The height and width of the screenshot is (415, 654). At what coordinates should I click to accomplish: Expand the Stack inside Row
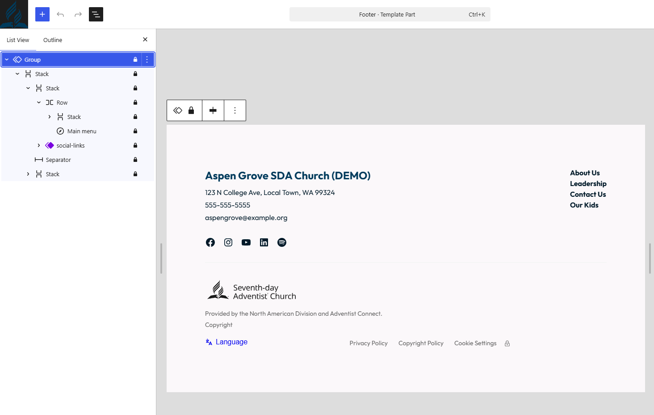pyautogui.click(x=50, y=117)
